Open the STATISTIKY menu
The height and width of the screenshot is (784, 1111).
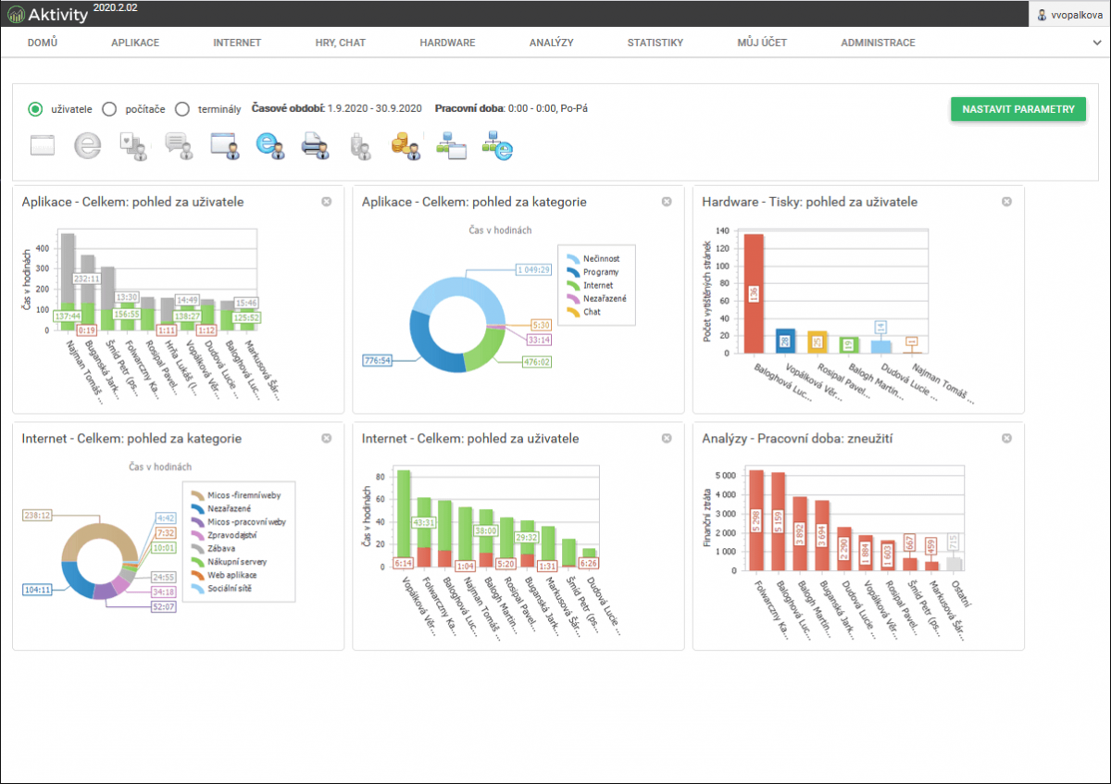click(x=655, y=43)
